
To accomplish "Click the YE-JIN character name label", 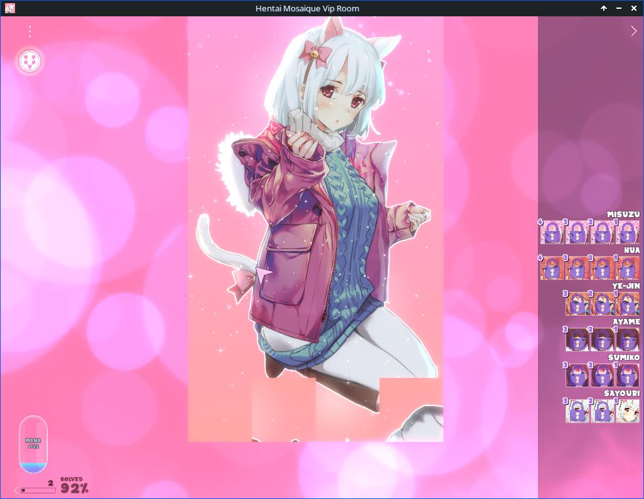I will coord(626,286).
